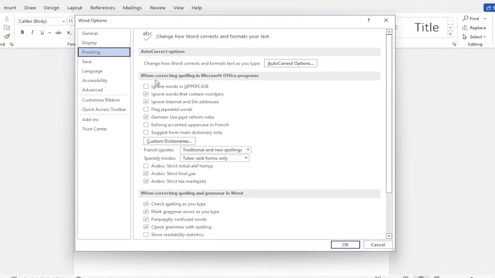Image resolution: width=495 pixels, height=278 pixels.
Task: Click the Bold formatting icon
Action: pyautogui.click(x=22, y=32)
